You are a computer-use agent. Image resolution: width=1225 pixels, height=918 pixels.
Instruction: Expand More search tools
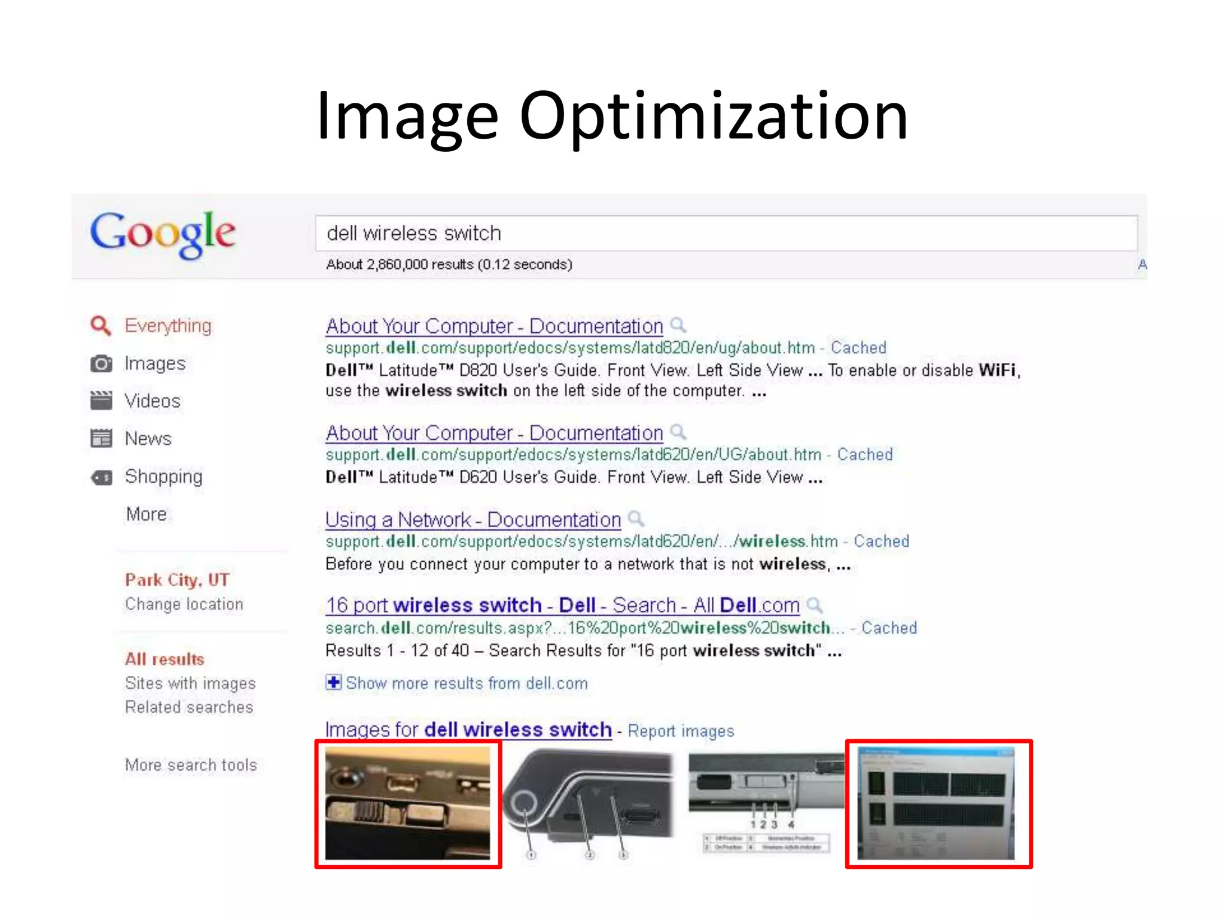(x=191, y=765)
